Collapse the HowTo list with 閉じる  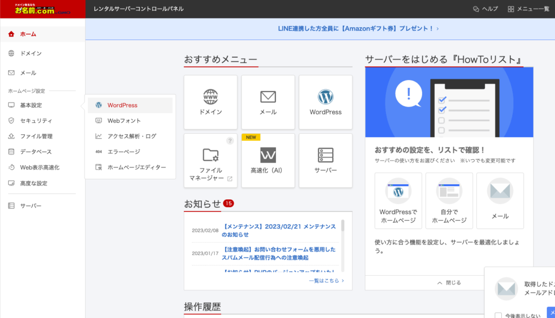click(x=449, y=283)
